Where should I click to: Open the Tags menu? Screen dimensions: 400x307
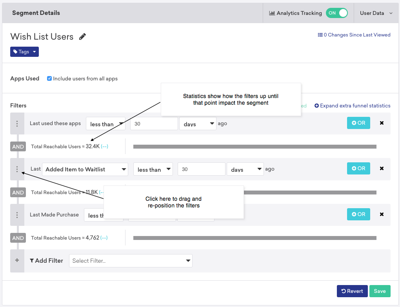[24, 51]
